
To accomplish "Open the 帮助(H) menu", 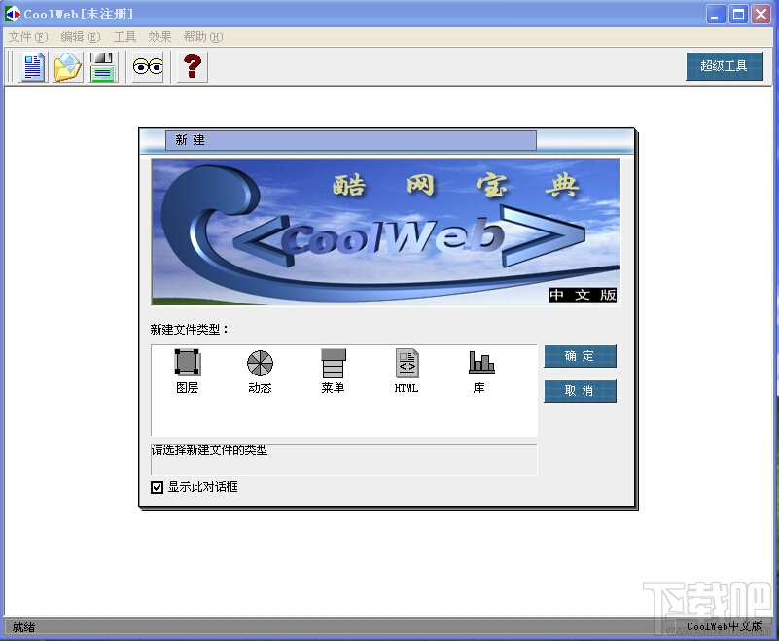I will (203, 37).
